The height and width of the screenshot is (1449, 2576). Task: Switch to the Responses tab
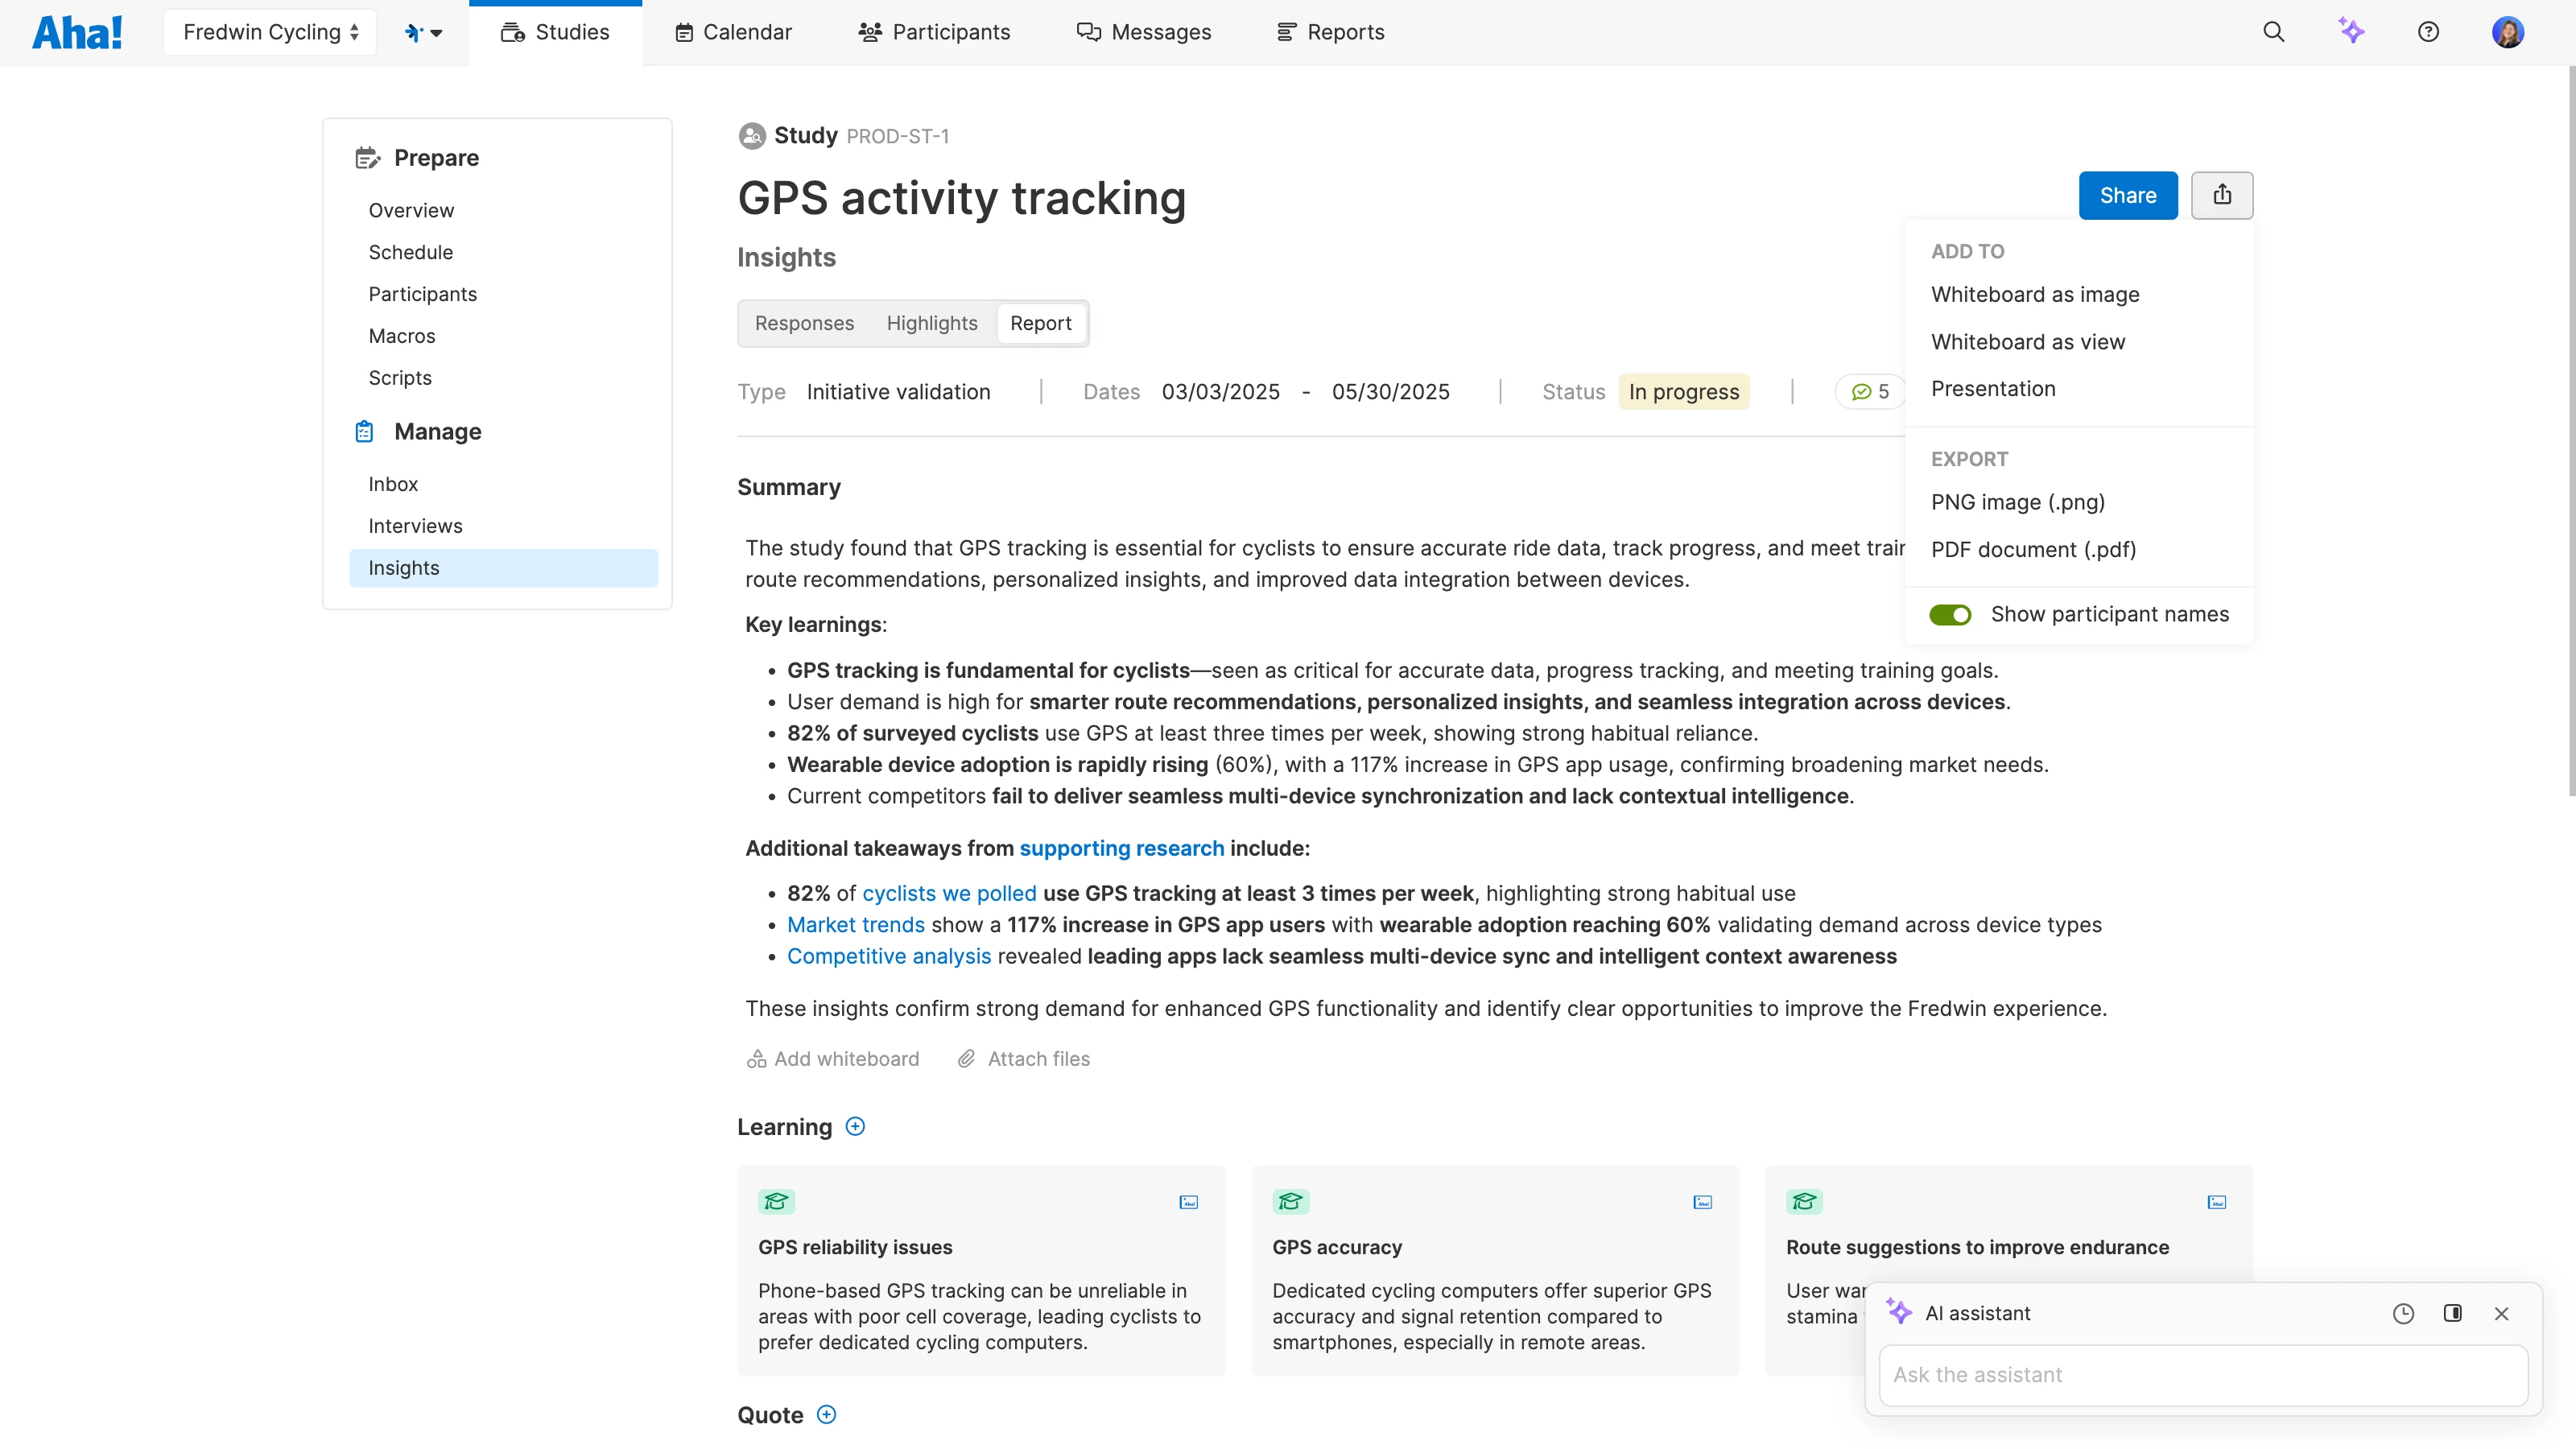[x=804, y=323]
